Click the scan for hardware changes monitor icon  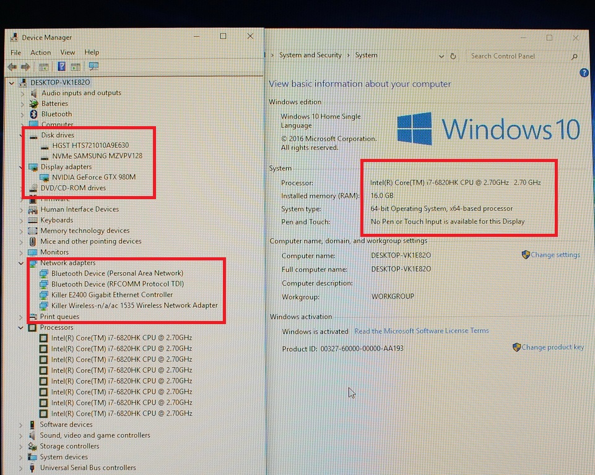tap(93, 67)
